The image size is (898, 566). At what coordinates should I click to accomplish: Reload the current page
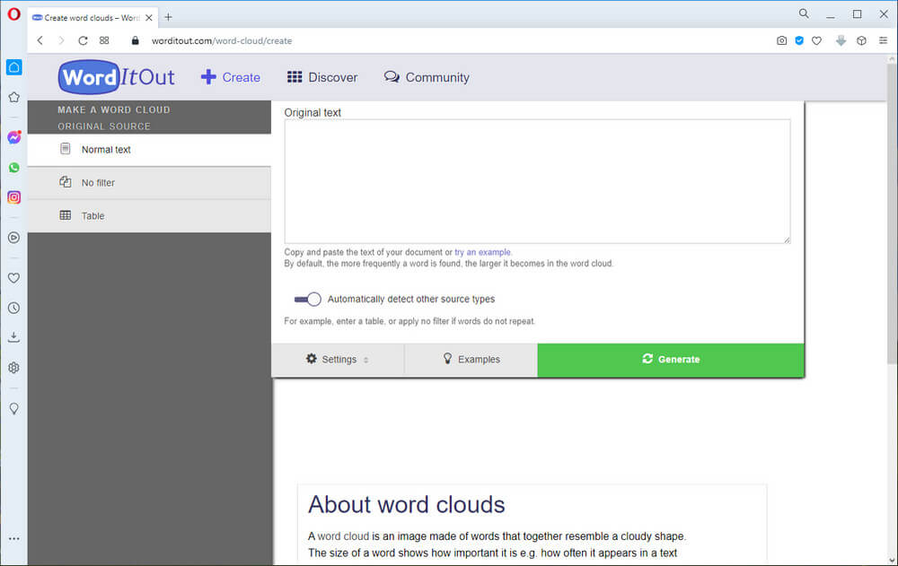coord(83,40)
